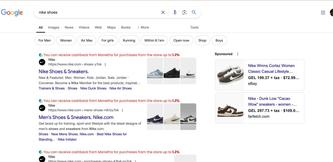Expand the More search categories menu
Viewport: 333px width, 162px height.
coord(143,27)
